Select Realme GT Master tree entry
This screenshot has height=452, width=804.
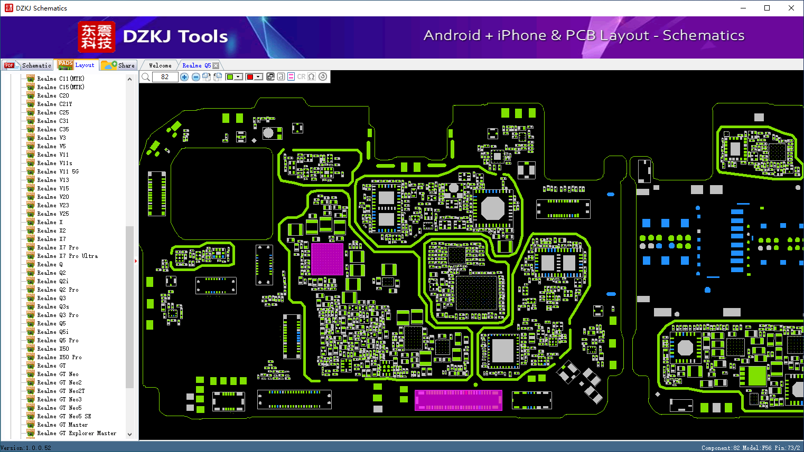point(62,425)
